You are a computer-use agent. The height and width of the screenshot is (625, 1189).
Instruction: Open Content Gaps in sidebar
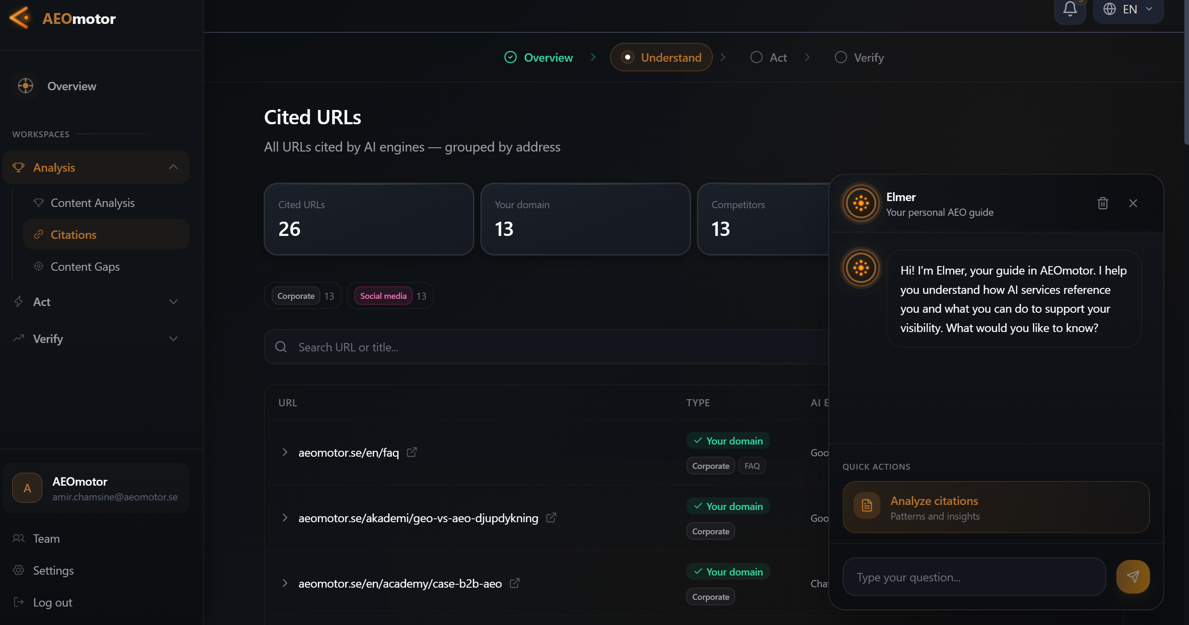pos(85,267)
